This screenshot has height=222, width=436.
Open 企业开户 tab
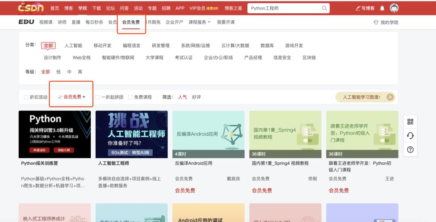click(x=174, y=22)
